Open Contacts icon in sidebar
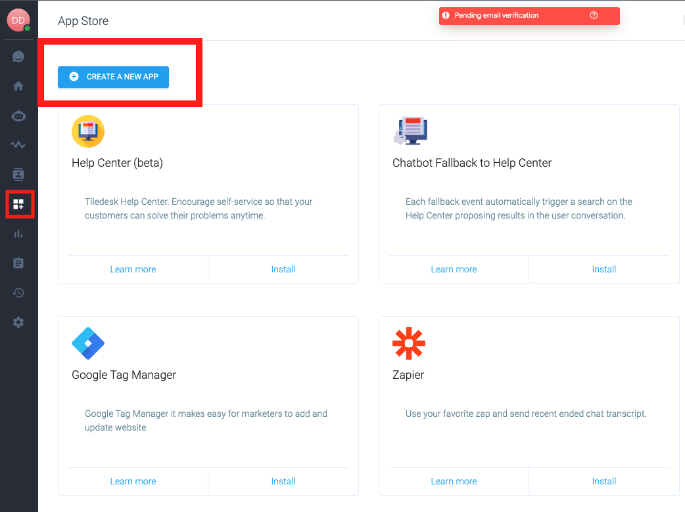 pyautogui.click(x=18, y=175)
